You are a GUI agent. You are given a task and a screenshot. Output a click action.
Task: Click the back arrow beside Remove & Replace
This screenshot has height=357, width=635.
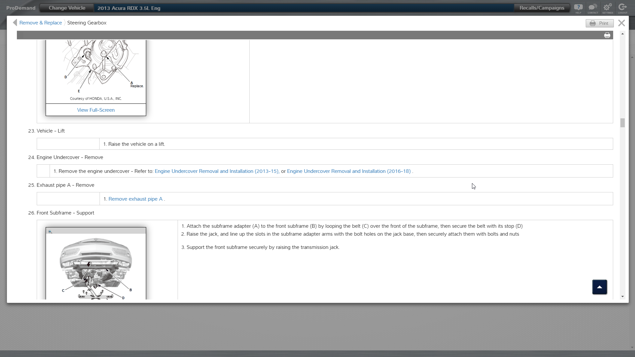pyautogui.click(x=15, y=22)
